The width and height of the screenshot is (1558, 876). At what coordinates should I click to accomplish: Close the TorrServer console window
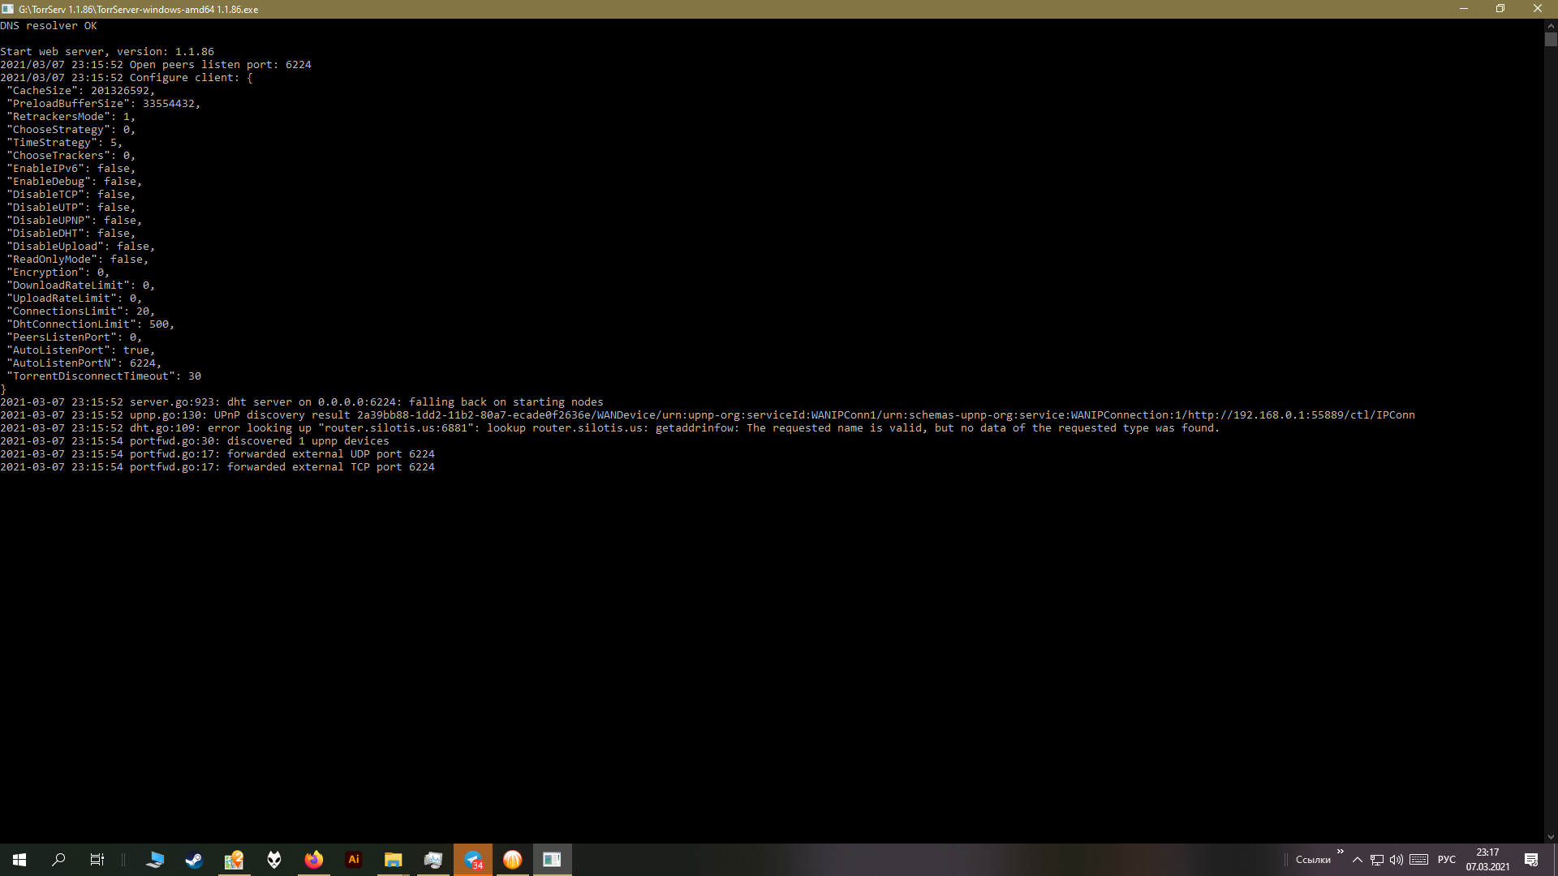1538,9
